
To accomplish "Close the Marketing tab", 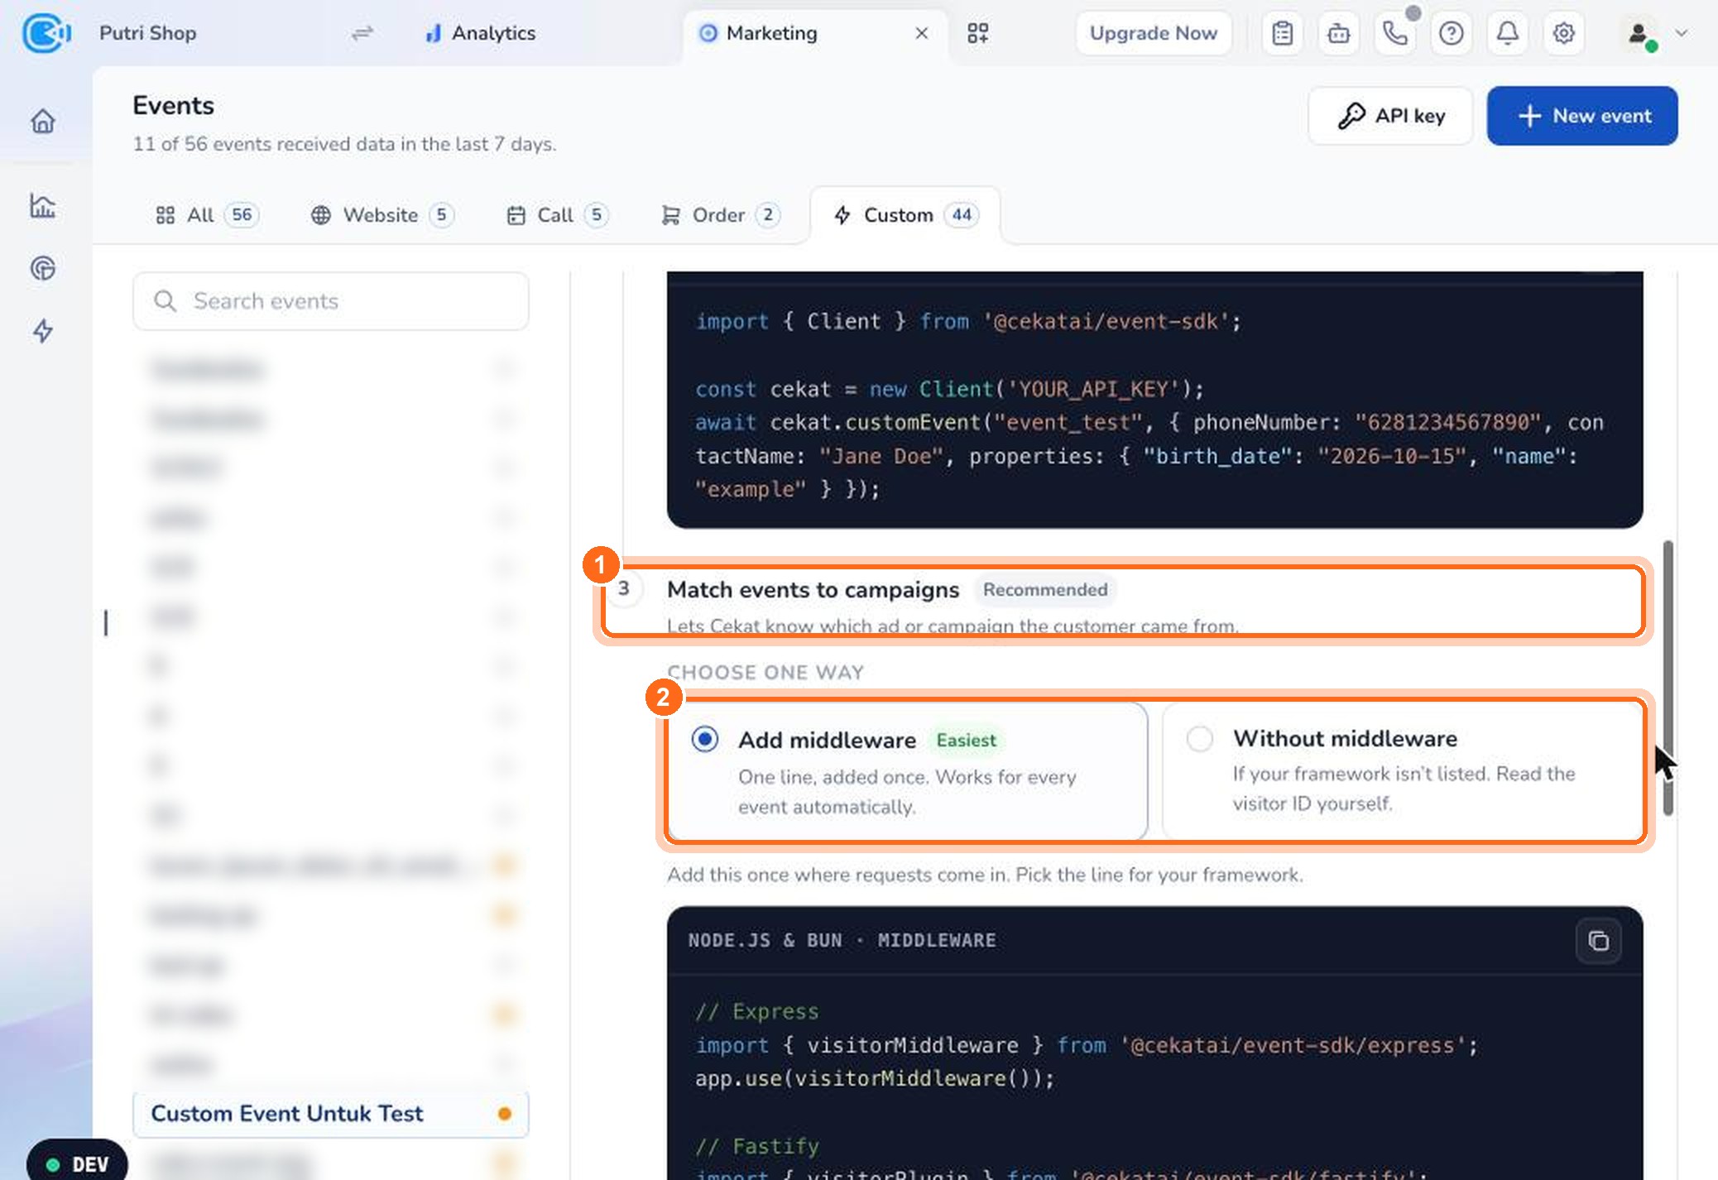I will 922,33.
